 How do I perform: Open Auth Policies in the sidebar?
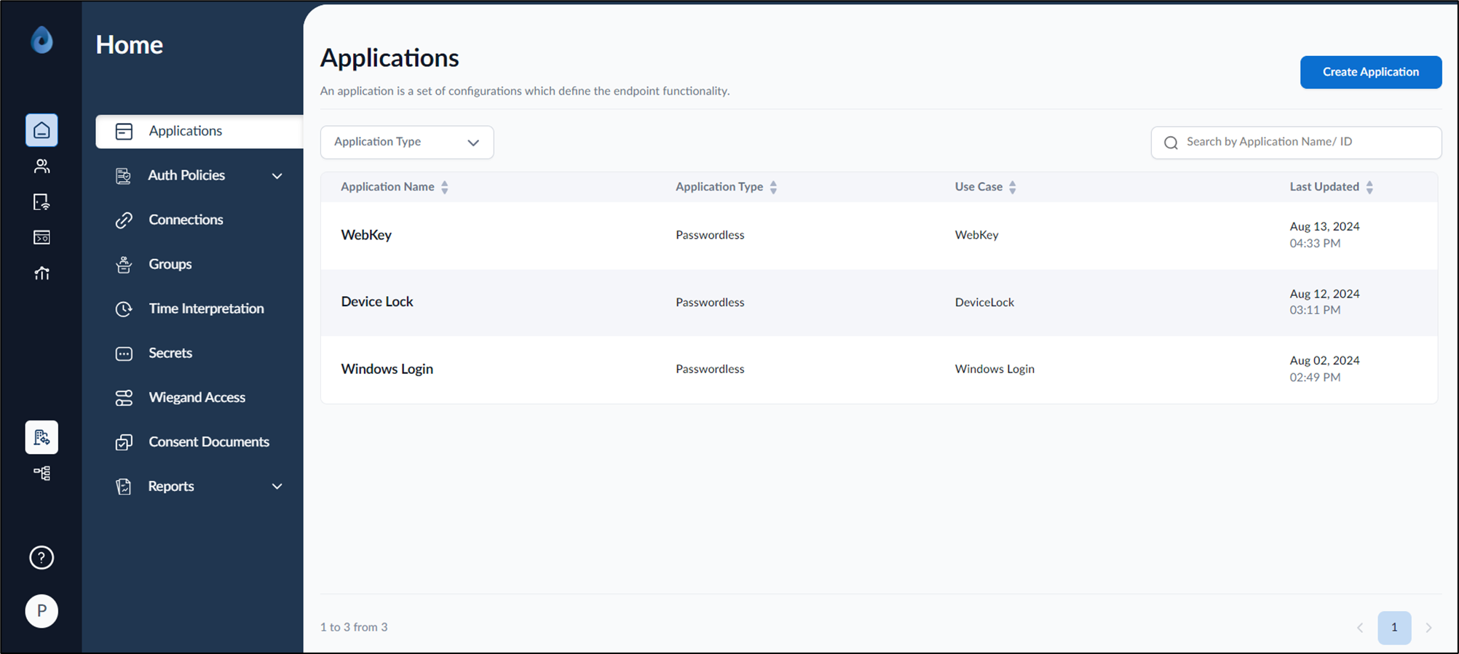[186, 175]
